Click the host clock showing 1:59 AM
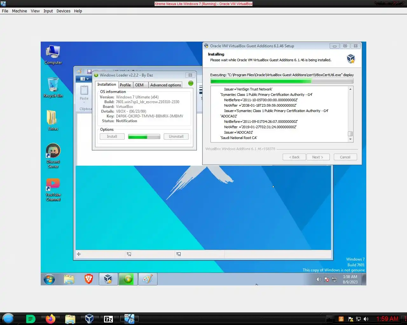Screen dimensions: 407x325 pyautogui.click(x=387, y=319)
